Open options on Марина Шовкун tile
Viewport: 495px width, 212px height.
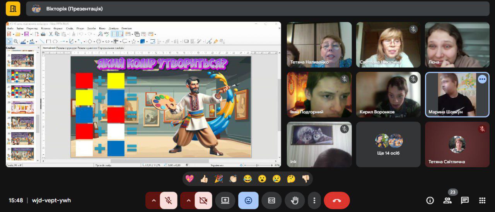pos(482,79)
